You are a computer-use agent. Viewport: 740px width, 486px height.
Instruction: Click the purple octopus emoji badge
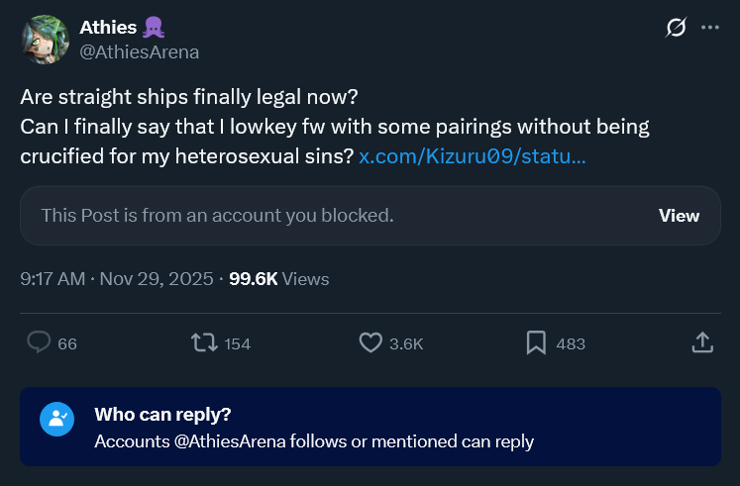coord(154,28)
